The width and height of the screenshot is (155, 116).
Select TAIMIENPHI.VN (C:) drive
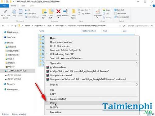click(18, 71)
